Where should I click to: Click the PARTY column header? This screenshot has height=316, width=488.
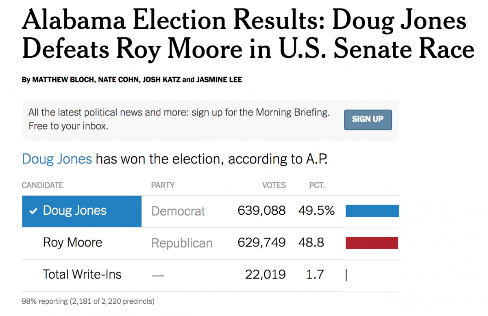point(163,185)
